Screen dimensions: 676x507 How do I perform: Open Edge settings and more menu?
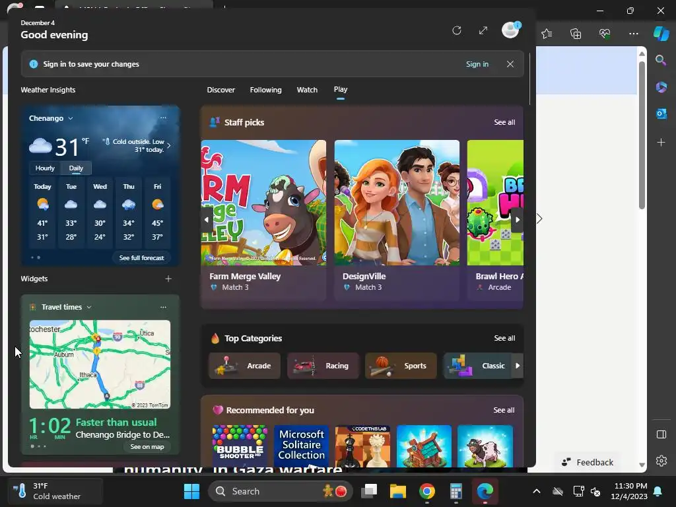click(x=633, y=34)
